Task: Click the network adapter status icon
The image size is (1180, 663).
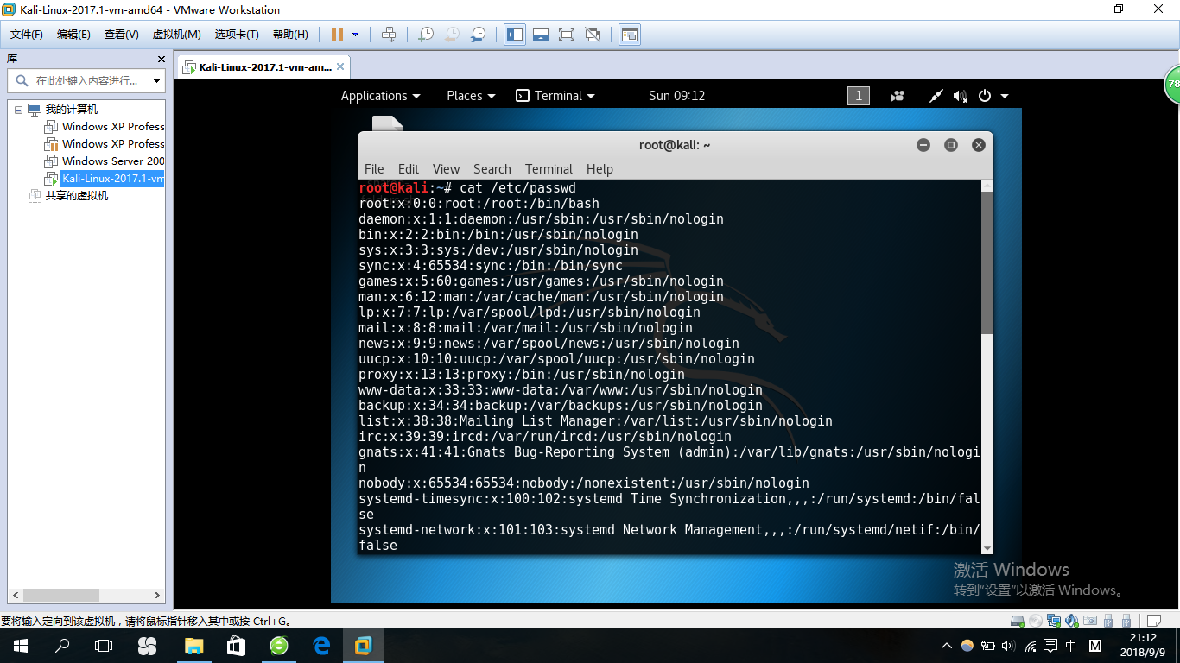Action: click(1055, 621)
